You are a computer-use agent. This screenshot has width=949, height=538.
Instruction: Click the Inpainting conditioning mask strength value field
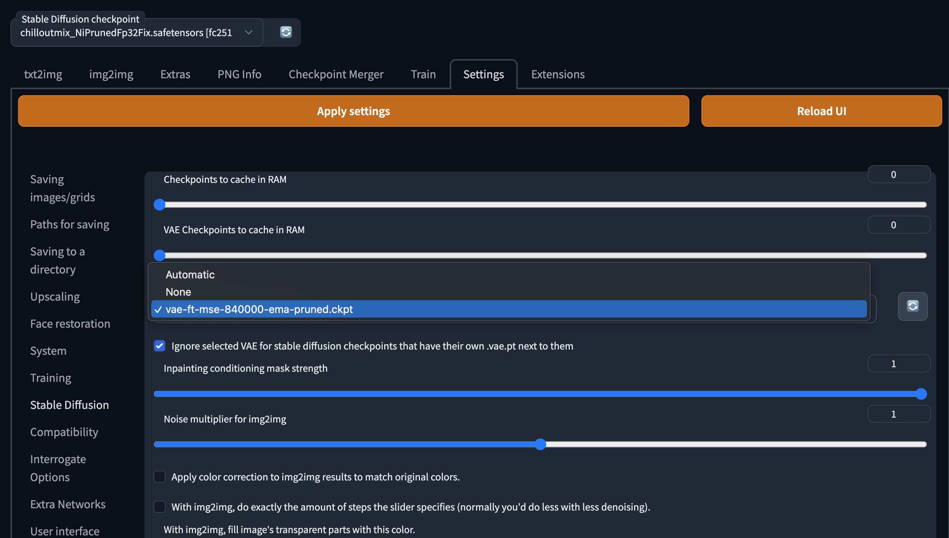tap(899, 364)
